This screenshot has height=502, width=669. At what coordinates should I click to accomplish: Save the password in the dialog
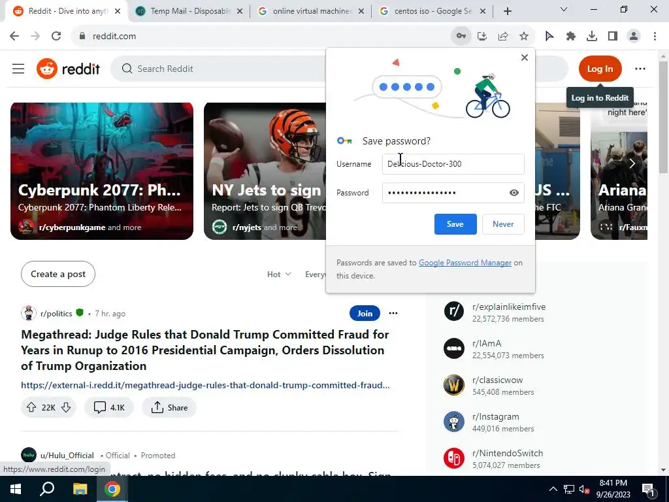pos(455,224)
